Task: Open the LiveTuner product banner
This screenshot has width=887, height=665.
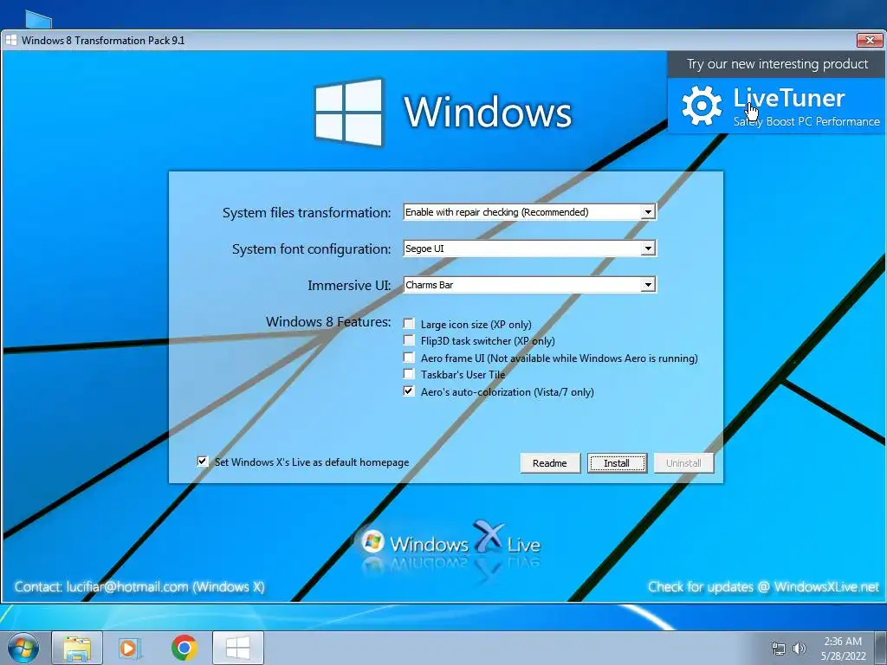Action: 776,106
